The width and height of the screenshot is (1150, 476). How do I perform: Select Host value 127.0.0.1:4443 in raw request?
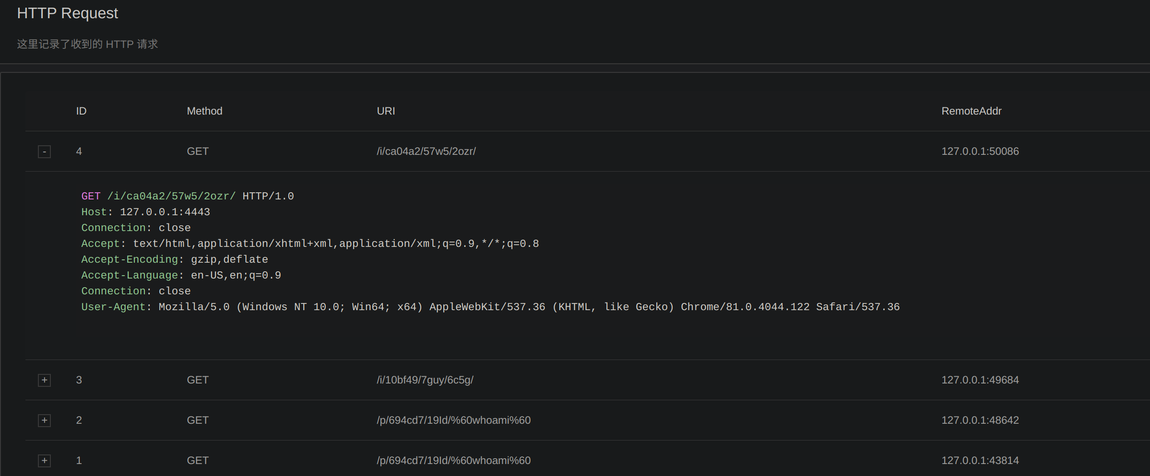pyautogui.click(x=165, y=211)
